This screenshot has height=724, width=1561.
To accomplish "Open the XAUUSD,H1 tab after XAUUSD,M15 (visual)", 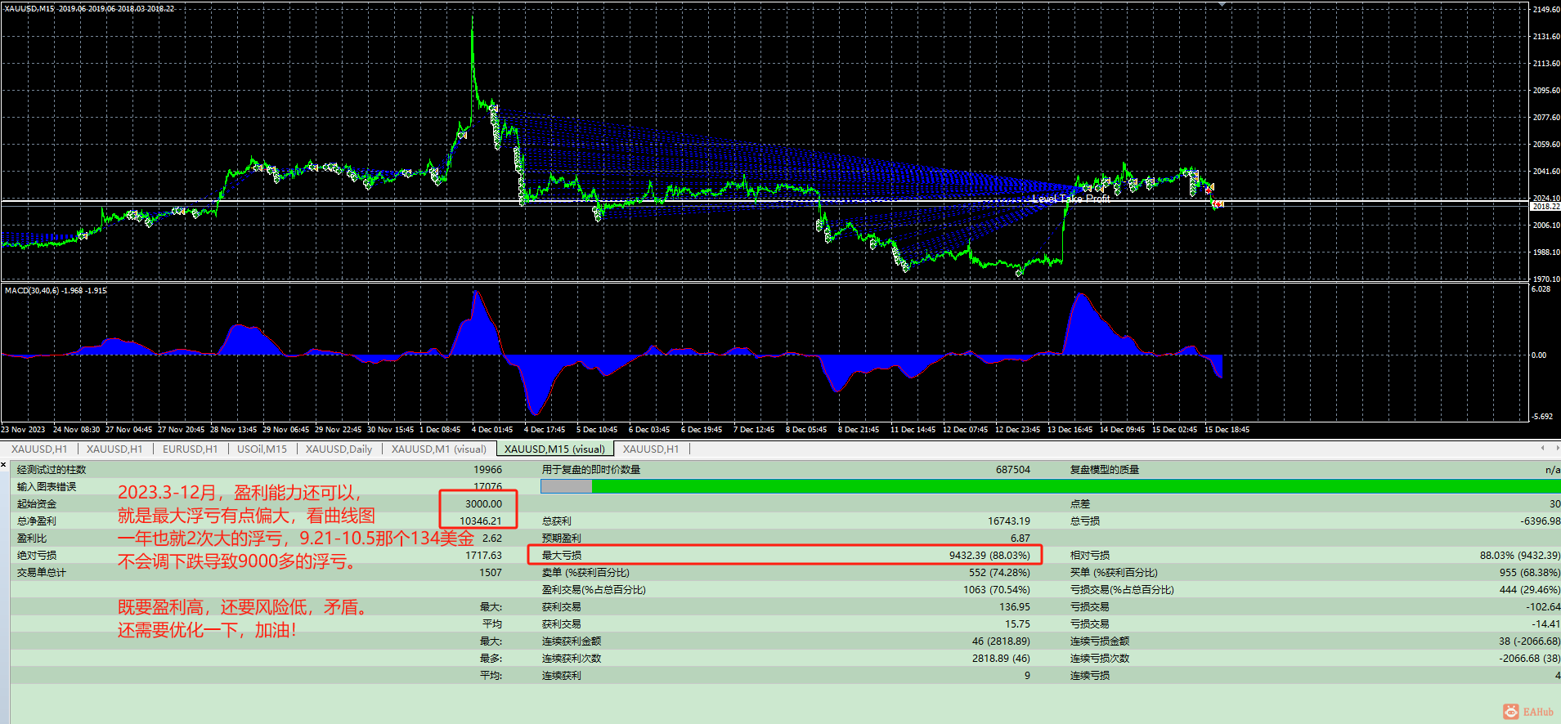I will pyautogui.click(x=651, y=449).
